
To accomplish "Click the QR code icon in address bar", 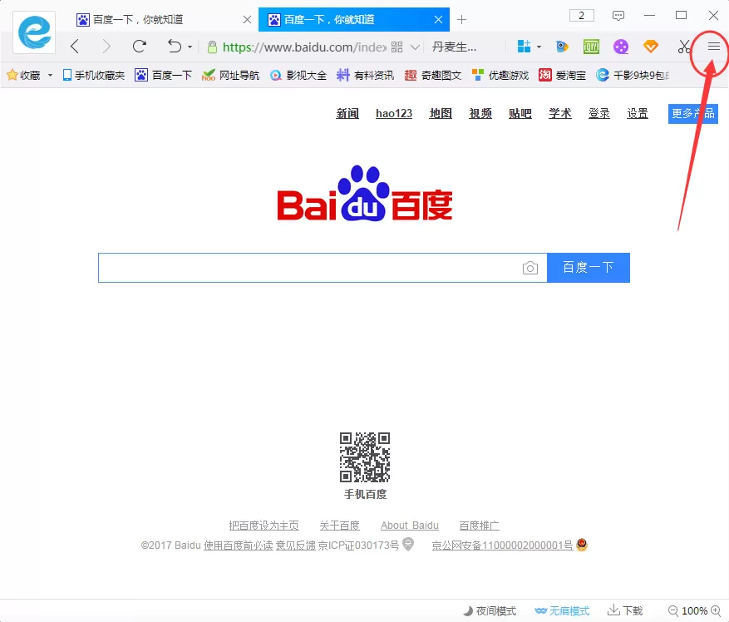I will pyautogui.click(x=397, y=47).
